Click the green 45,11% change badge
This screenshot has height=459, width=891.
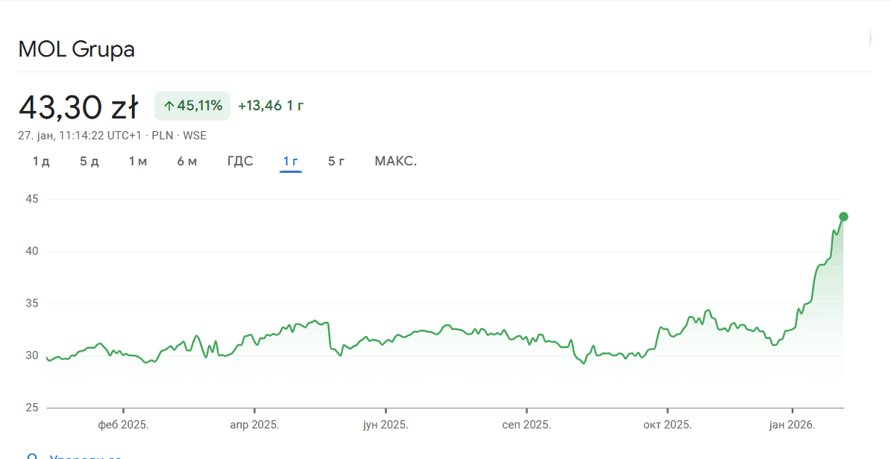coord(192,106)
